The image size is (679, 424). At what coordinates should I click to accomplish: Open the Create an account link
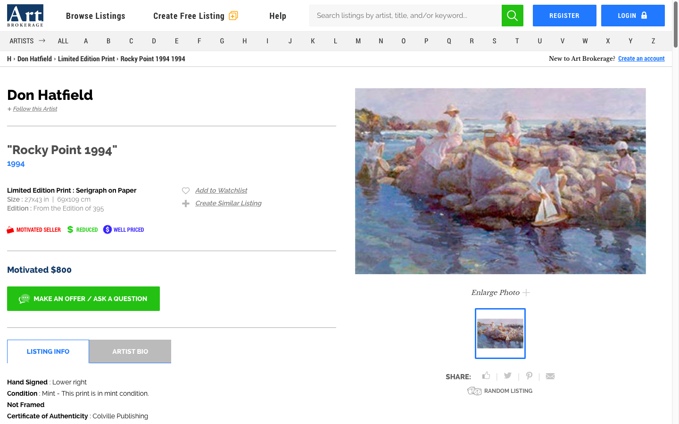pos(641,59)
